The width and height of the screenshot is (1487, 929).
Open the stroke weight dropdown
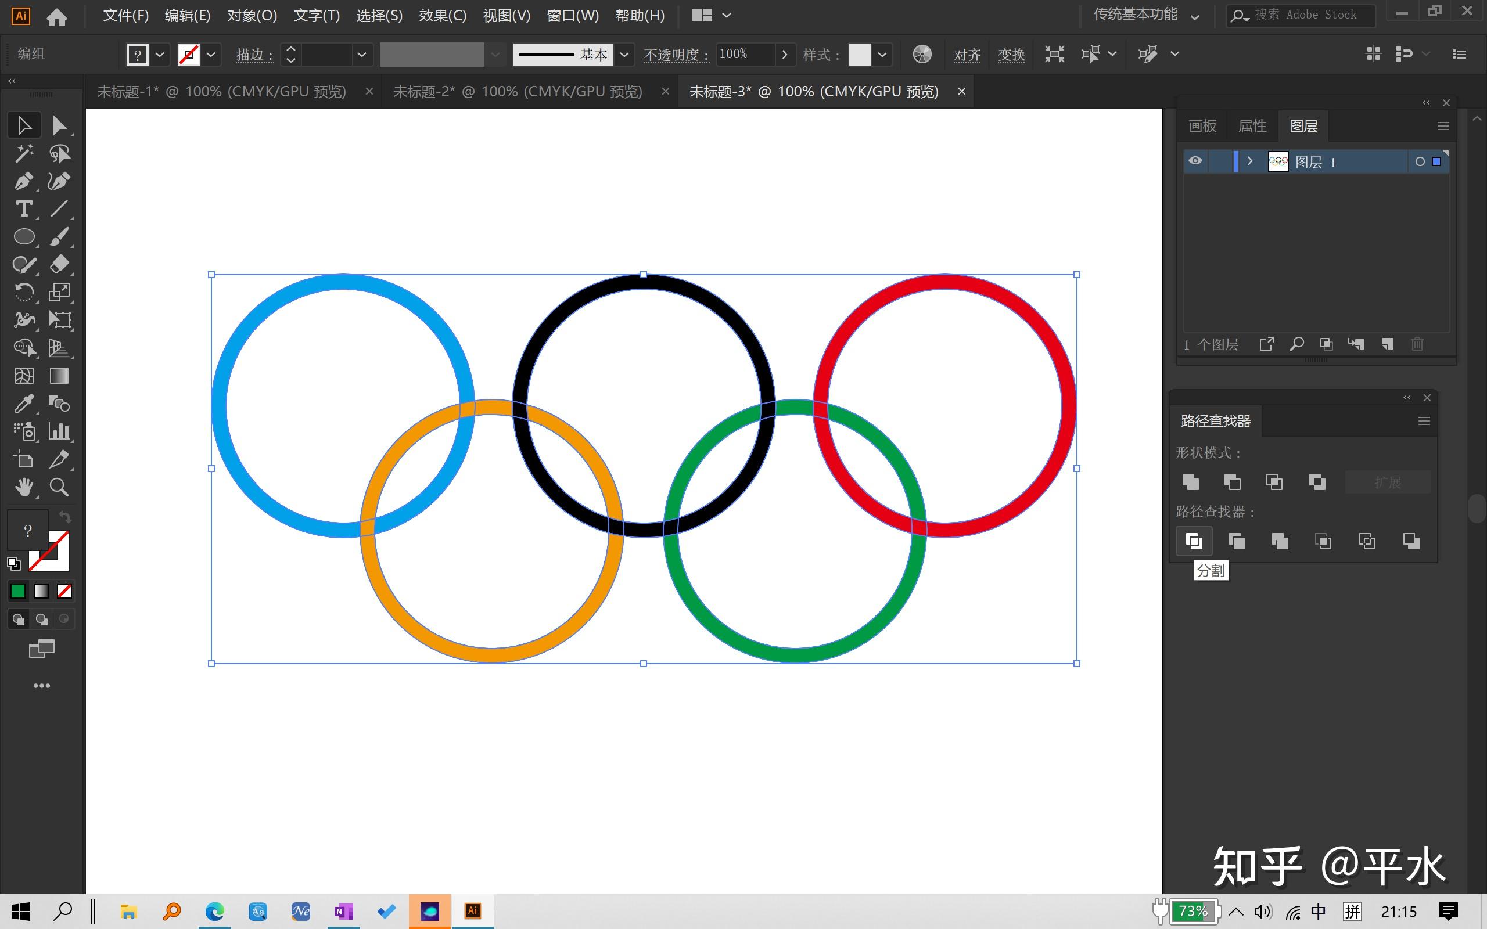click(361, 55)
